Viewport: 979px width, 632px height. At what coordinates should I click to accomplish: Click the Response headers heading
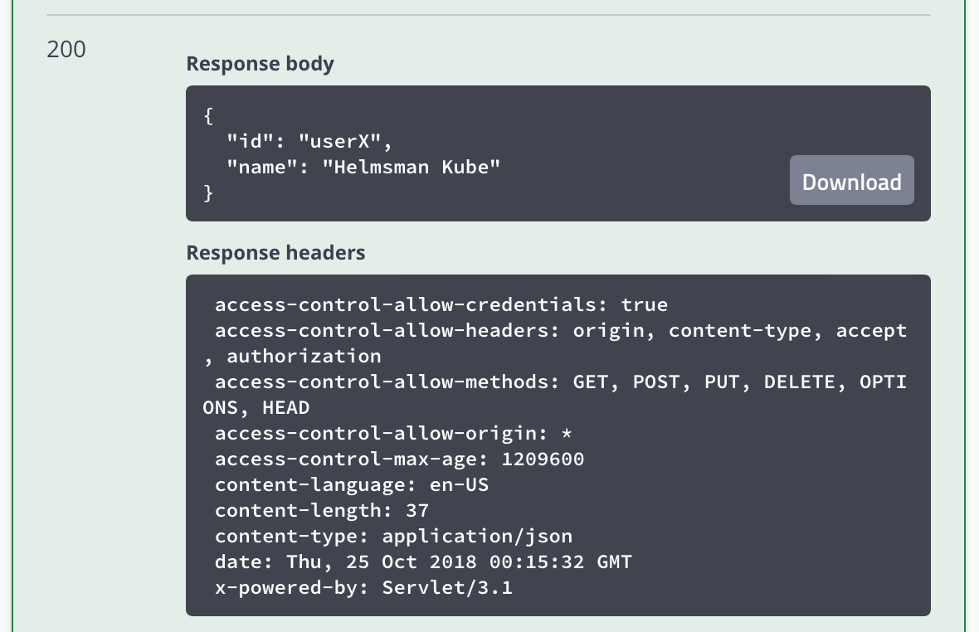[x=275, y=253]
